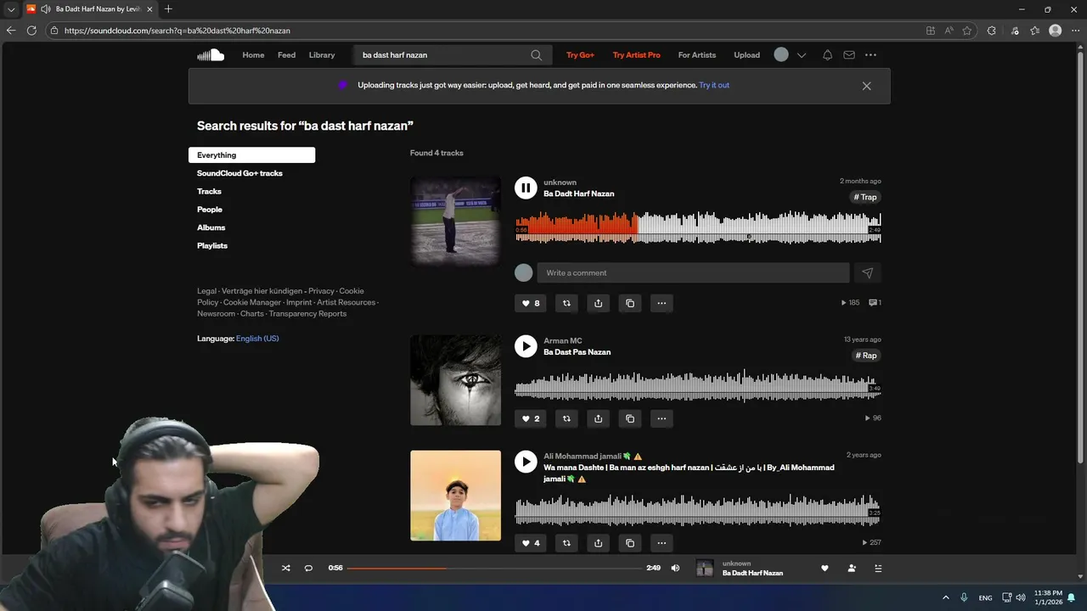
Task: Filter results by Playlists
Action: (x=212, y=246)
